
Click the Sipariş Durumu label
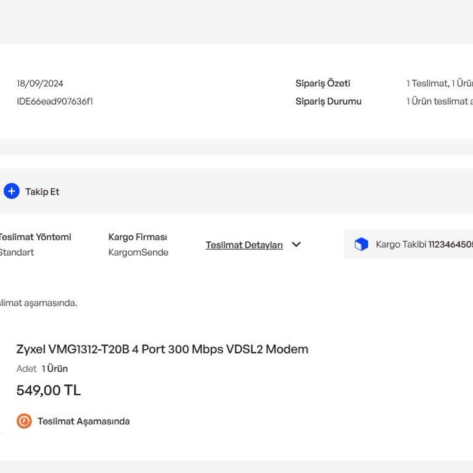pos(328,102)
